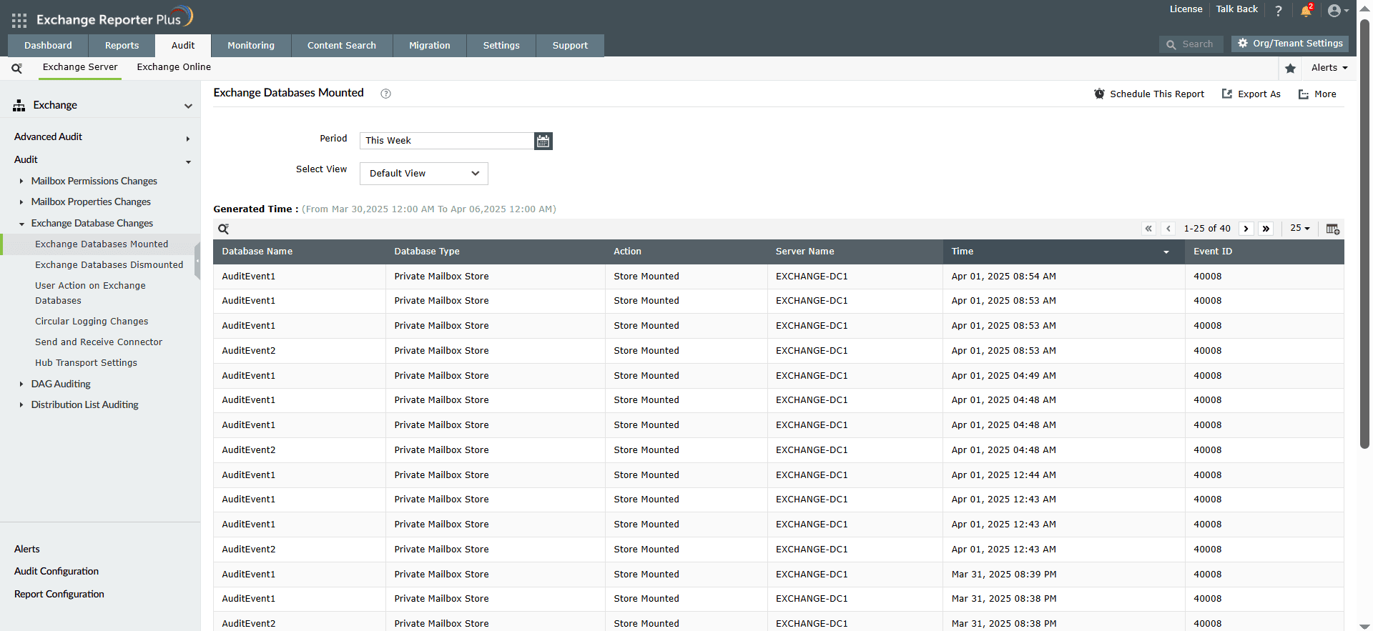Click the page vertical scrollbar
The height and width of the screenshot is (631, 1373).
[1364, 236]
